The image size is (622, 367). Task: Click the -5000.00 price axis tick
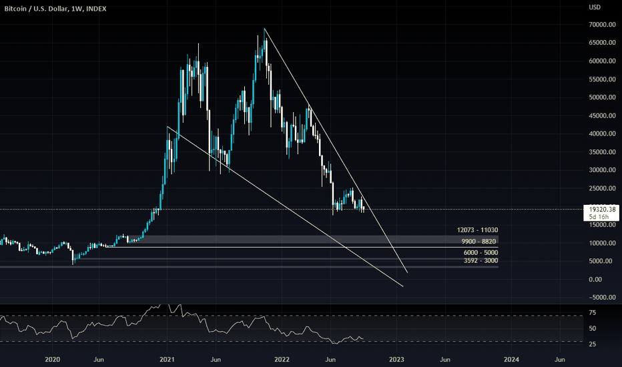pos(602,298)
